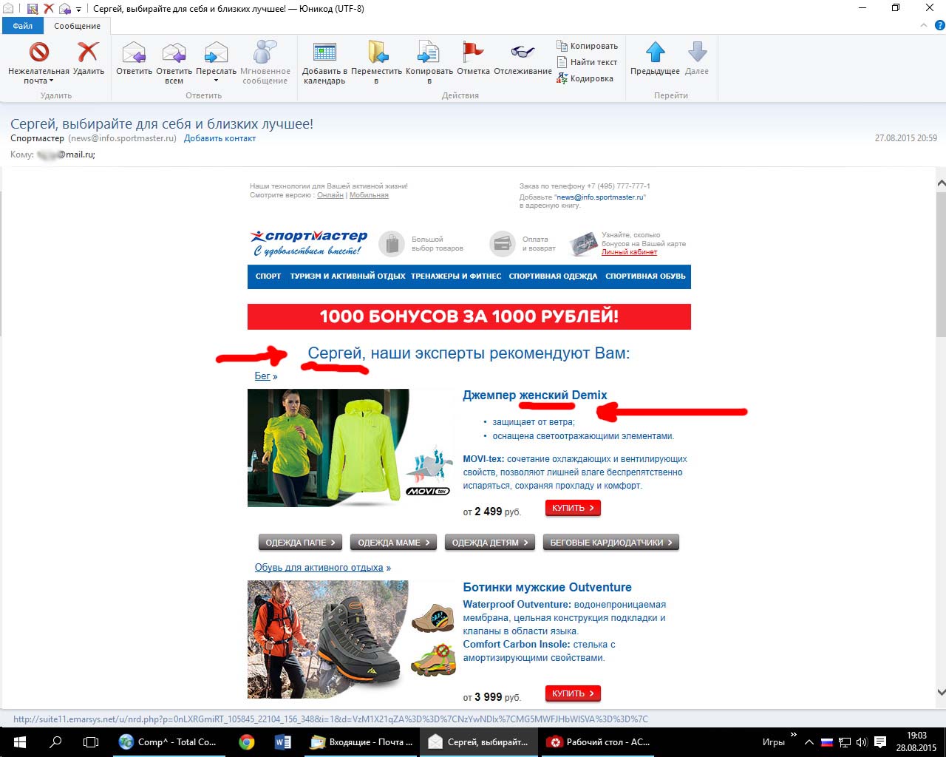The width and height of the screenshot is (946, 757).
Task: Open СПОРТ navigation item
Action: click(268, 276)
